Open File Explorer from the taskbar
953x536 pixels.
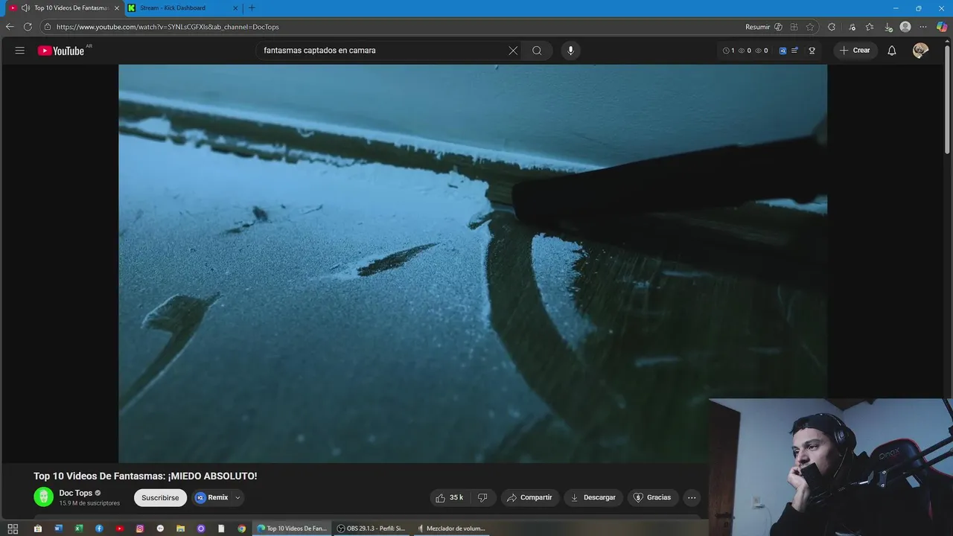coord(180,529)
